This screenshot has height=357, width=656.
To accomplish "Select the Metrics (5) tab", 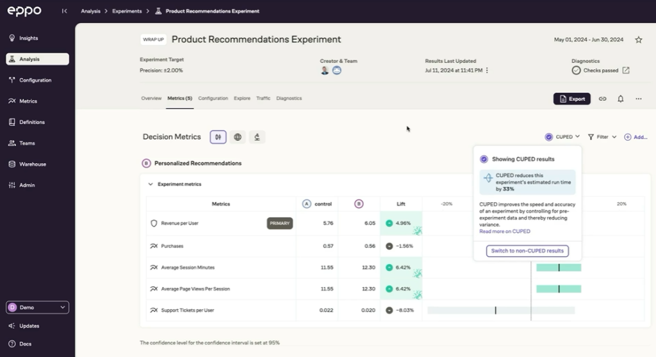I will [180, 99].
